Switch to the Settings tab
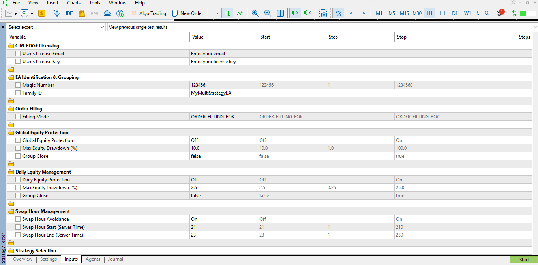The image size is (538, 265). click(49, 259)
